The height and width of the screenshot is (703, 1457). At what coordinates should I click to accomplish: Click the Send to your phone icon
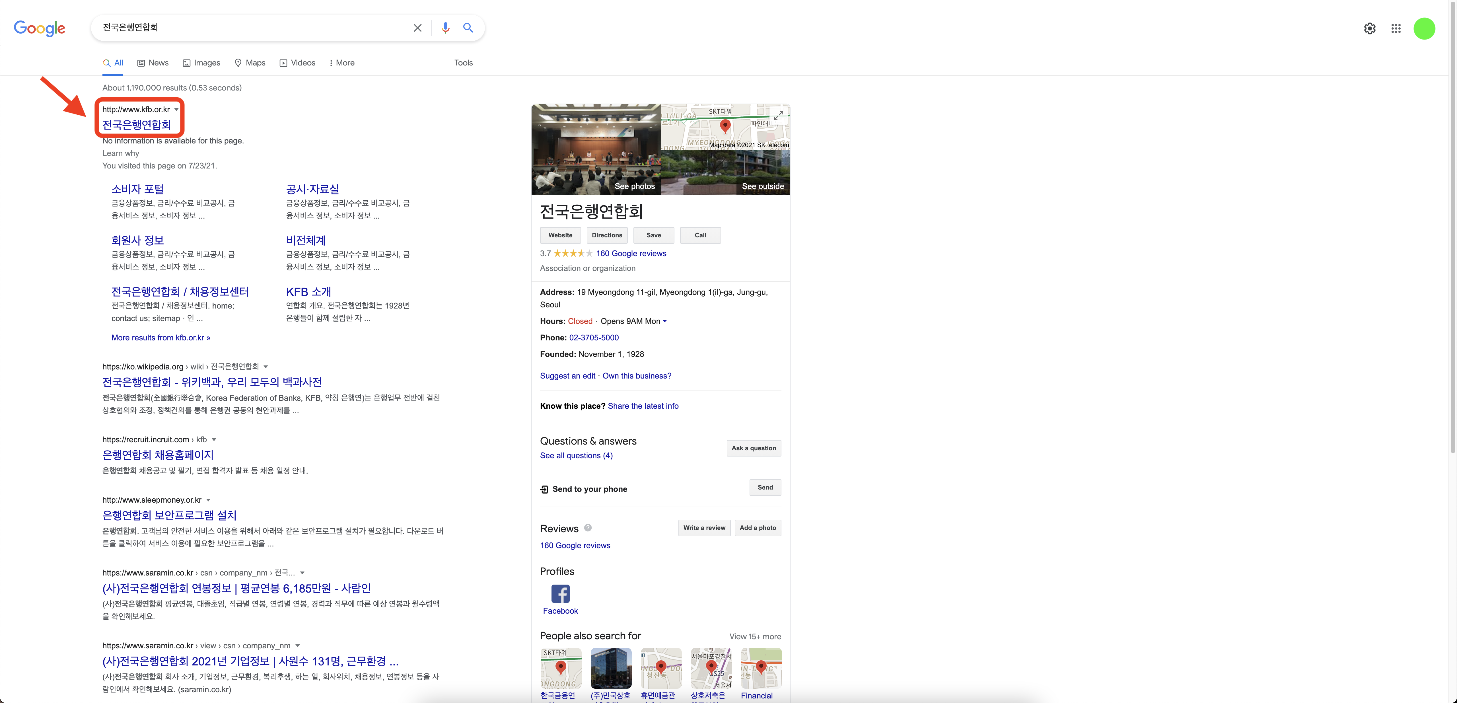544,489
